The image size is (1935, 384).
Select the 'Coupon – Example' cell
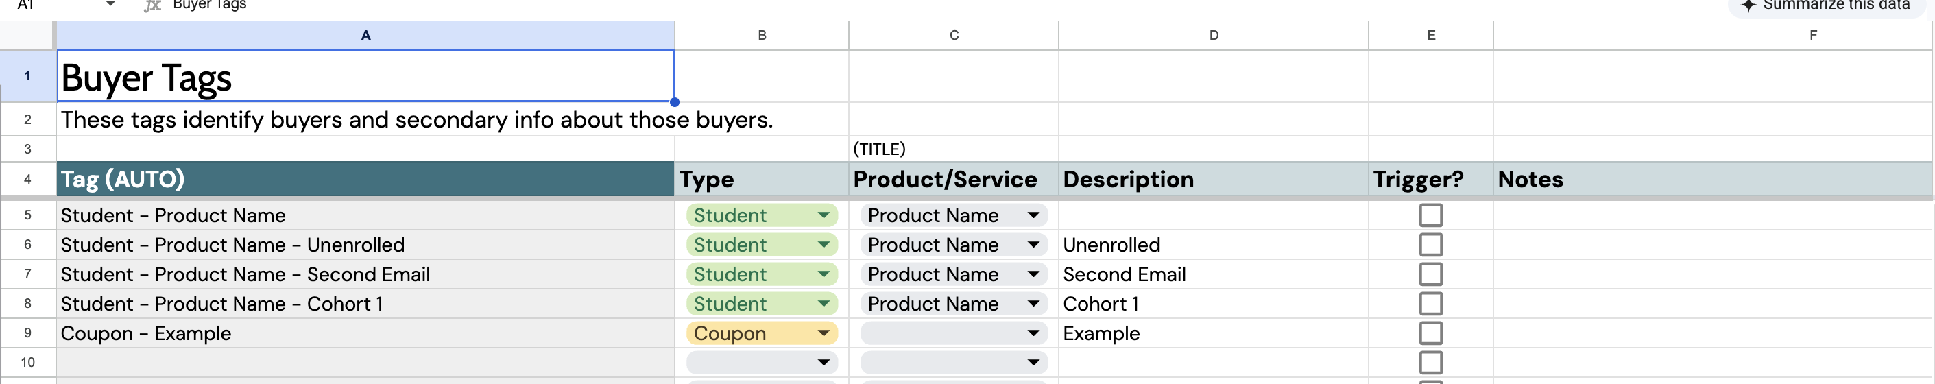click(x=365, y=333)
